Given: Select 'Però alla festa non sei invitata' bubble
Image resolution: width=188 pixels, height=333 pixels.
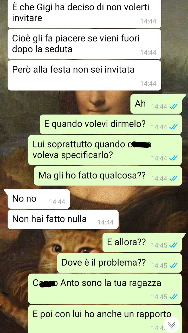Looking at the screenshot, I should click(x=85, y=75).
